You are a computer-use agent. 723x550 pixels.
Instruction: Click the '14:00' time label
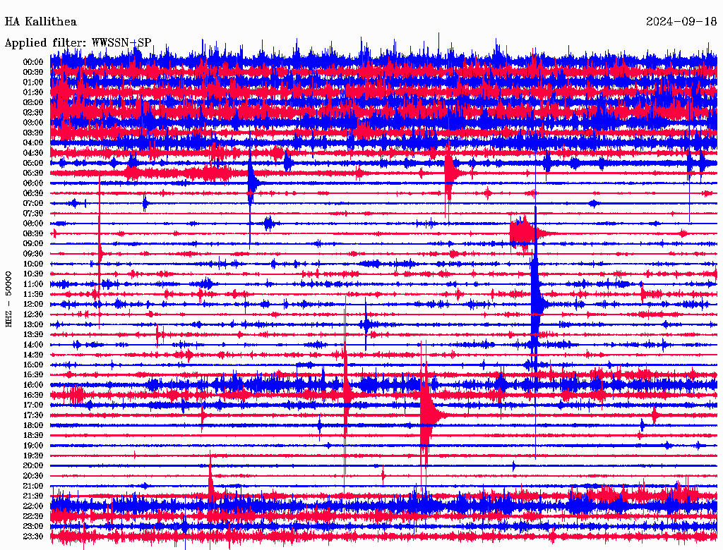(33, 345)
